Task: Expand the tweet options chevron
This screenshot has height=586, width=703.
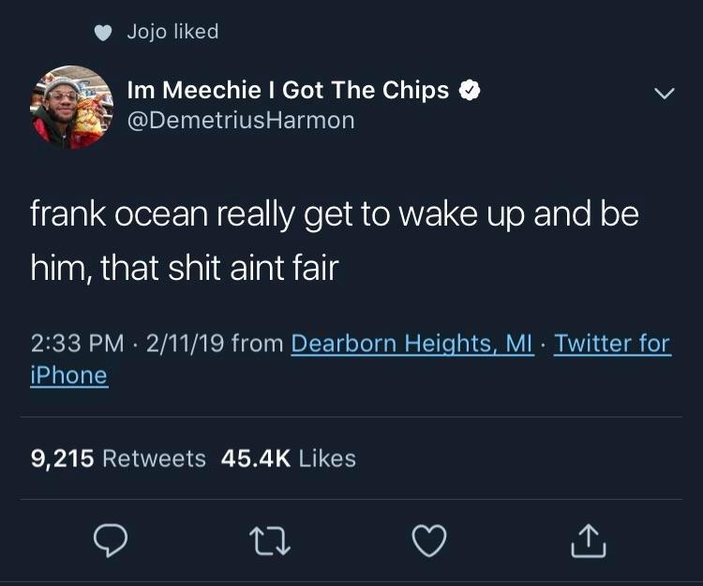Action: coord(664,94)
